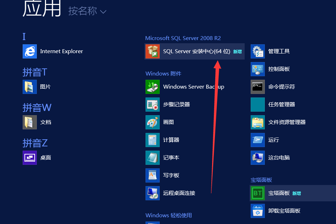Image resolution: width=336 pixels, height=224 pixels.
Task: Jump using the 拼音Z group header
Action: tap(35, 143)
